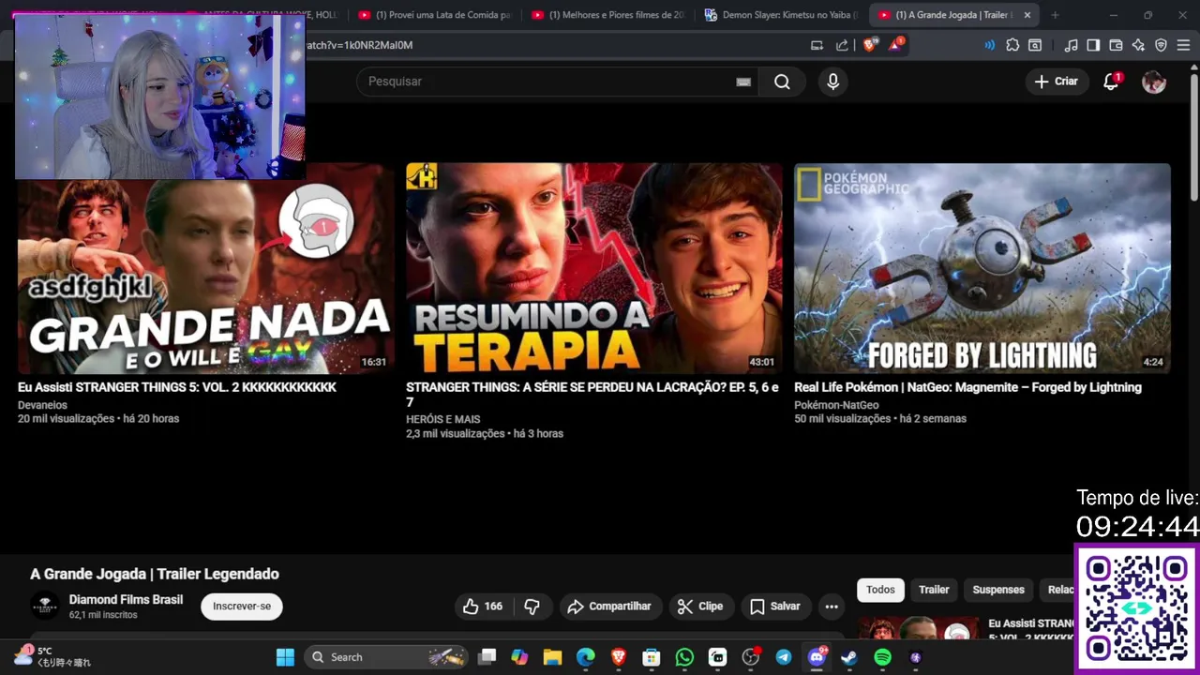
Task: Switch to Demon Slayer Kimetsu no Yaiba tab
Action: pyautogui.click(x=781, y=15)
